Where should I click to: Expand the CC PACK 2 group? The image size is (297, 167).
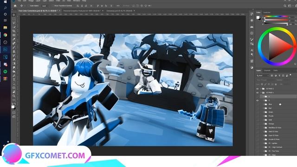click(261, 89)
